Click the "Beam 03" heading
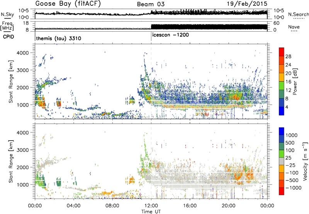Screen dimensions: 309x214 pyautogui.click(x=151, y=4)
